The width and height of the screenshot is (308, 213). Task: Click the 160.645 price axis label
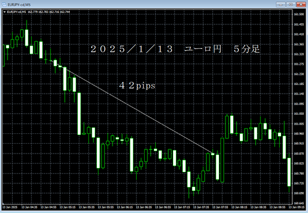click(x=299, y=203)
